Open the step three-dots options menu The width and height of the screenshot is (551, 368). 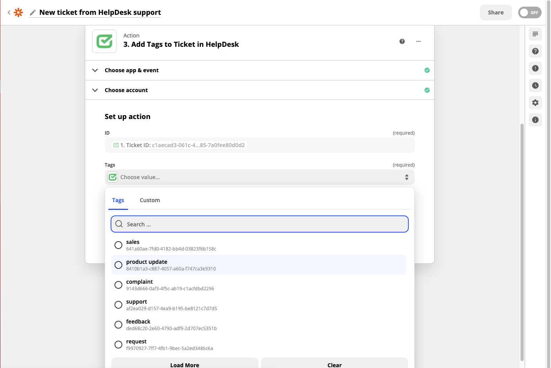click(x=419, y=41)
